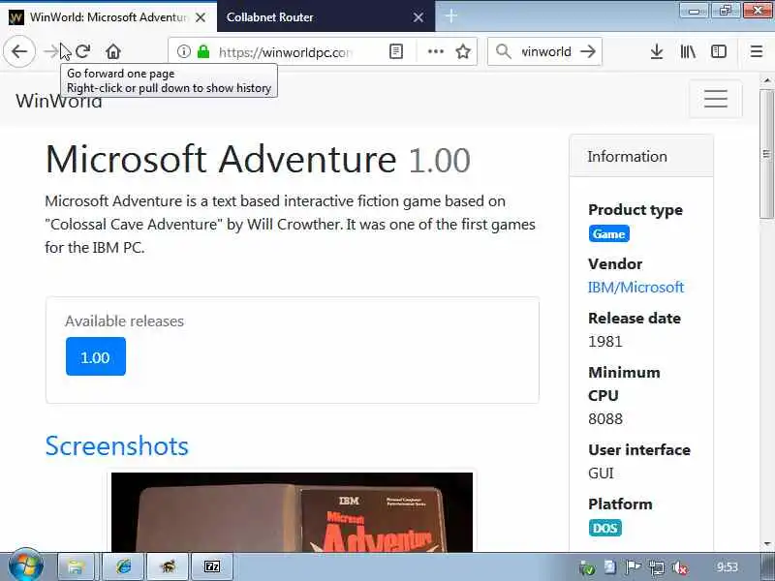The width and height of the screenshot is (775, 581).
Task: Click the green secure connection padlock
Action: click(203, 51)
